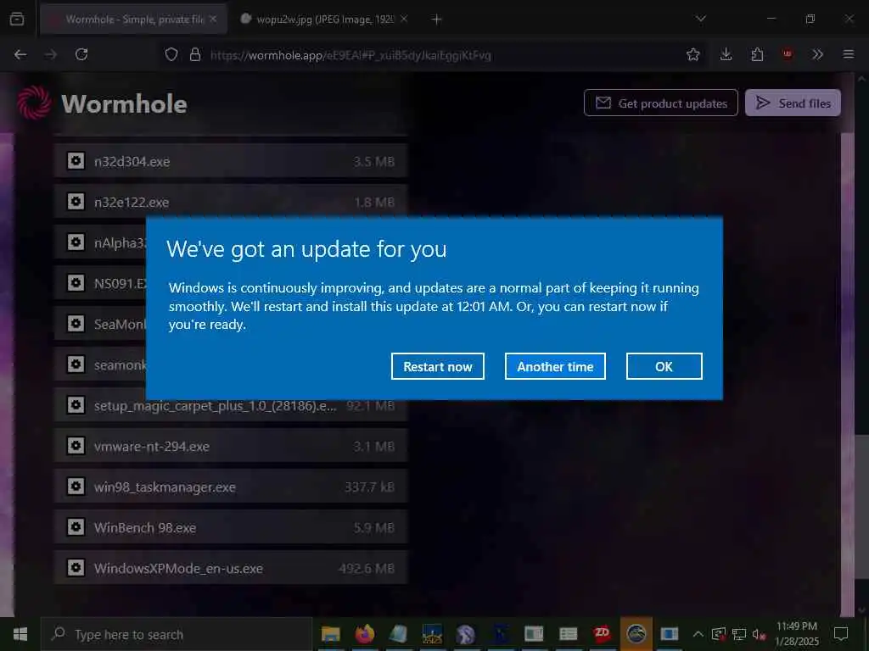Viewport: 869px width, 651px height.
Task: Click file vmware-nt-294.exe
Action: (x=231, y=446)
